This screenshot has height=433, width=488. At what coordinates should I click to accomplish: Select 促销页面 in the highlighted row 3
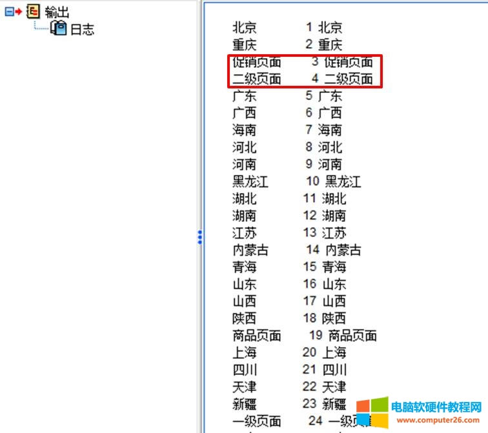(x=257, y=63)
